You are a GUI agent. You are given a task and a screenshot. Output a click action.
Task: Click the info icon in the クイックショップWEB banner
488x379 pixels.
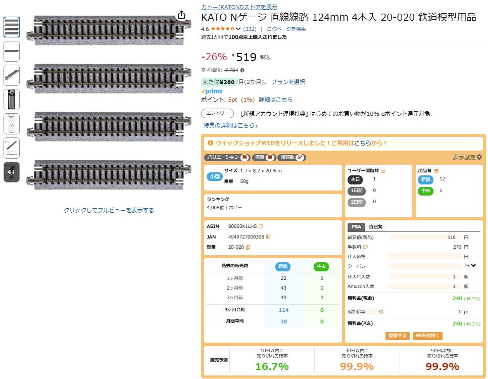210,143
